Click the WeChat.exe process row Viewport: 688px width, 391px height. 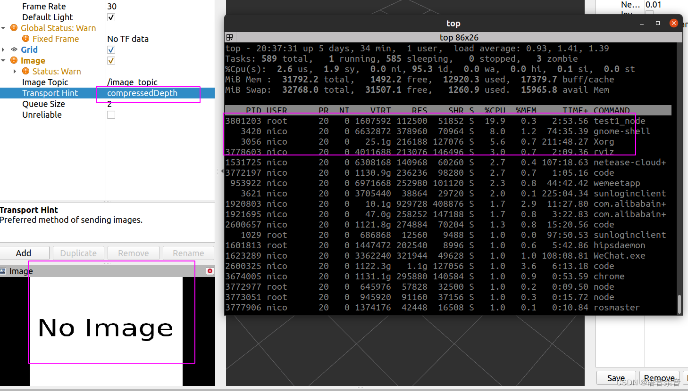point(448,255)
